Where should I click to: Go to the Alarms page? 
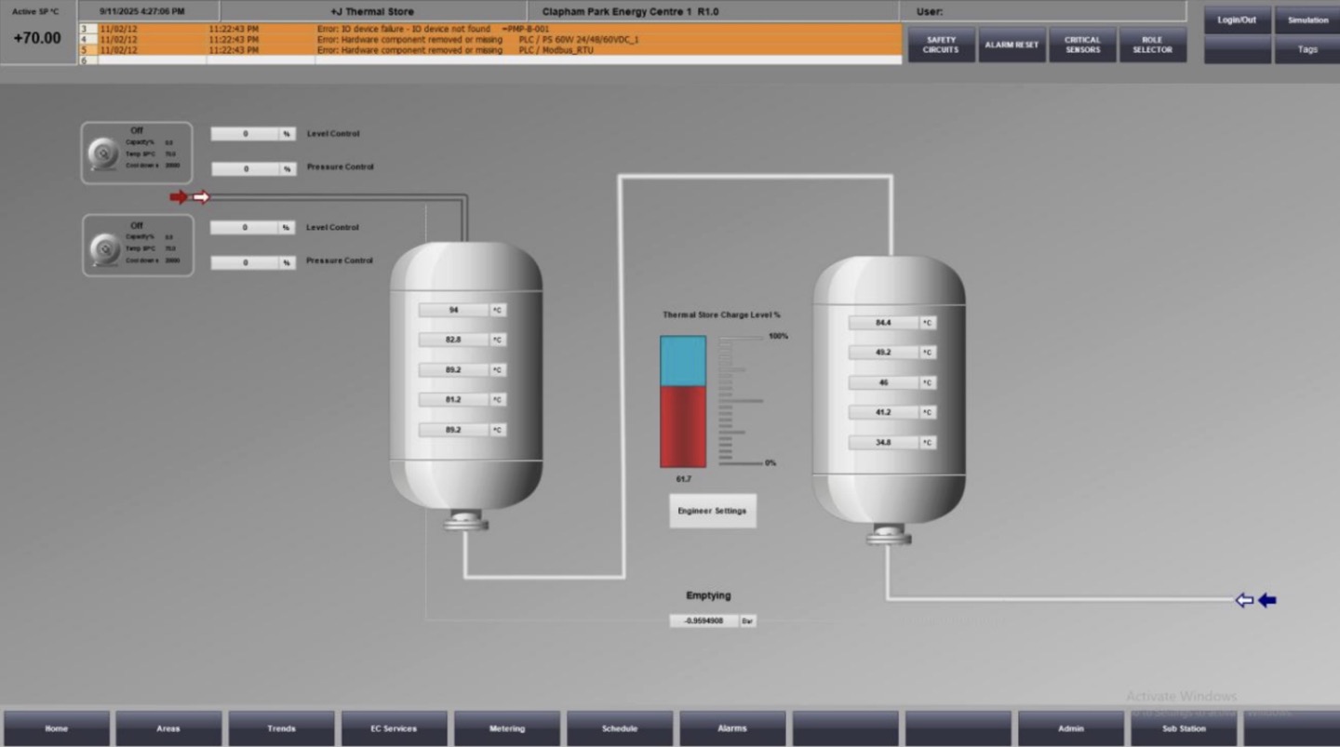click(x=732, y=728)
